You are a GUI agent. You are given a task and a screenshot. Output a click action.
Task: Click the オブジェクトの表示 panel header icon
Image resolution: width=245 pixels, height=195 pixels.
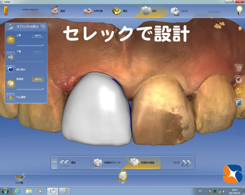point(11,27)
